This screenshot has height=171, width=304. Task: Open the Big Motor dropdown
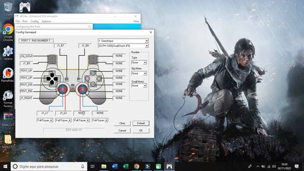coord(139,73)
